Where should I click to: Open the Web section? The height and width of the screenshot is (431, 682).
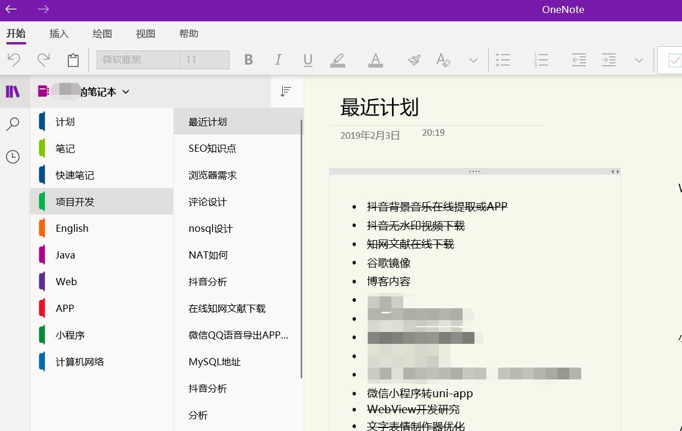[x=102, y=282]
